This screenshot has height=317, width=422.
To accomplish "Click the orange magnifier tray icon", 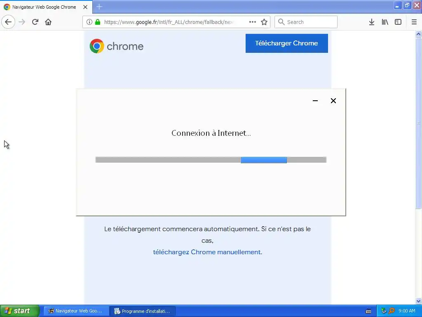I will point(392,311).
